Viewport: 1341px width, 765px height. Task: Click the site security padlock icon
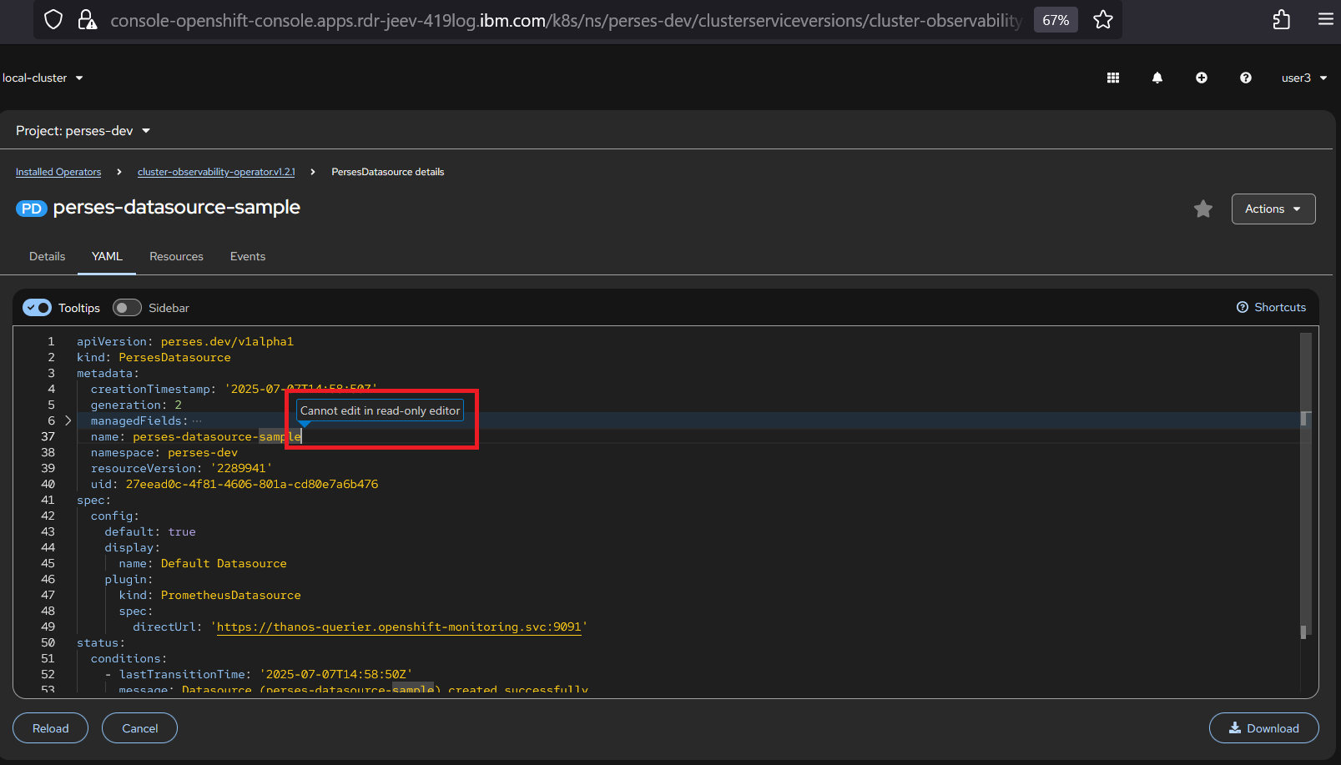[87, 20]
